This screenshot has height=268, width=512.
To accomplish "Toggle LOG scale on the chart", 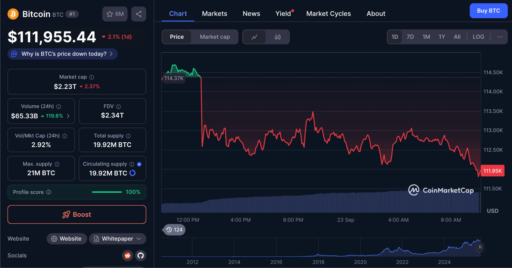I will point(478,37).
